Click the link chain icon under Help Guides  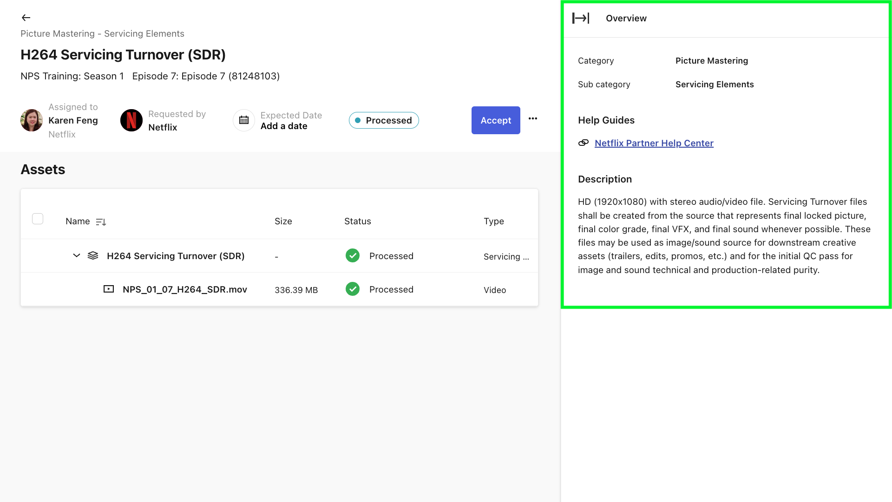coord(584,143)
